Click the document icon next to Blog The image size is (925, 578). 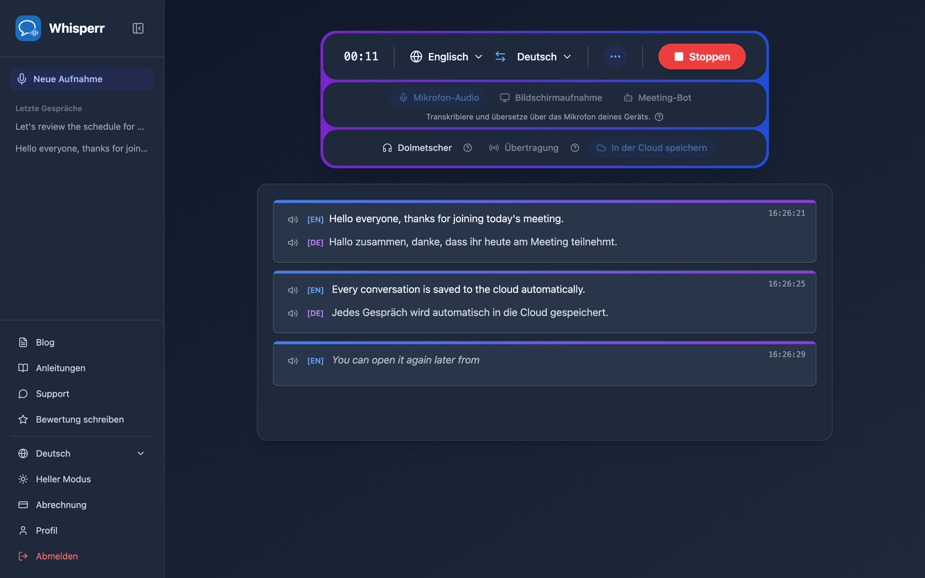23,342
